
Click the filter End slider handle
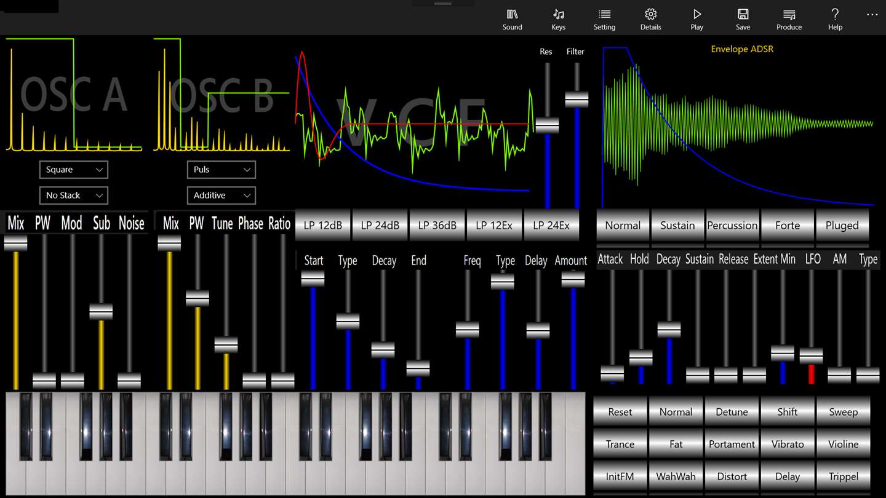pos(418,368)
